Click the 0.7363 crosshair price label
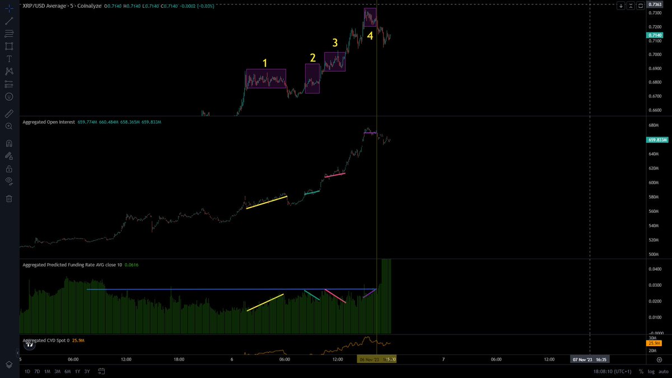 [654, 4]
